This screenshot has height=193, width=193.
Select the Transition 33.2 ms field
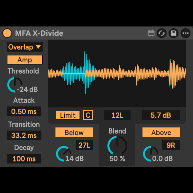pyautogui.click(x=24, y=135)
